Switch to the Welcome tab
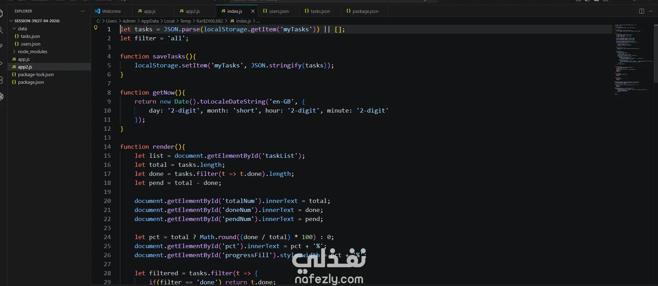The image size is (658, 286). 111,11
